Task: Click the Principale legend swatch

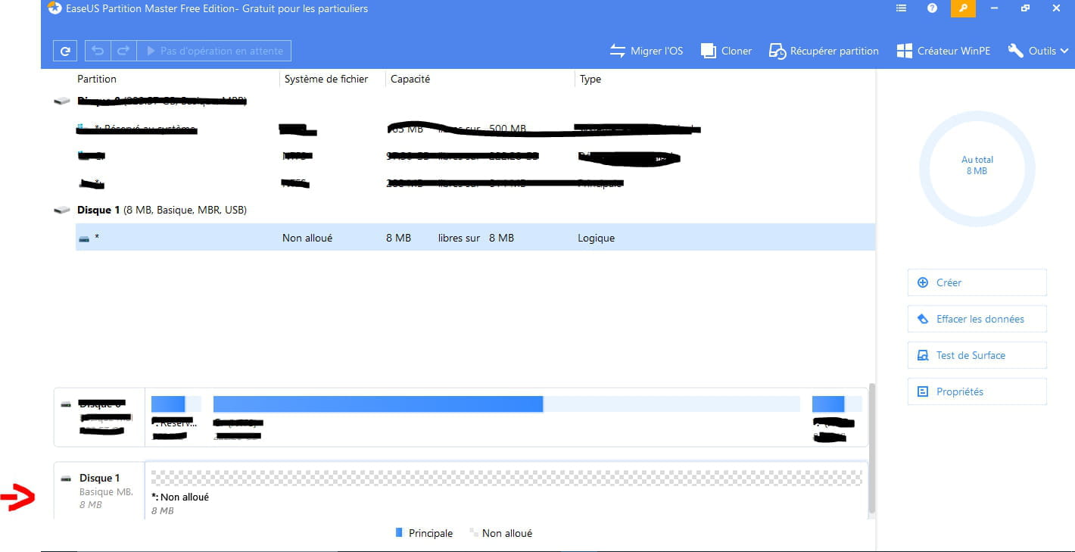Action: pos(399,533)
